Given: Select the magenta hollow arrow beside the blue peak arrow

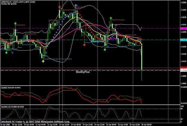Looking at the screenshot, I should (x=77, y=5).
